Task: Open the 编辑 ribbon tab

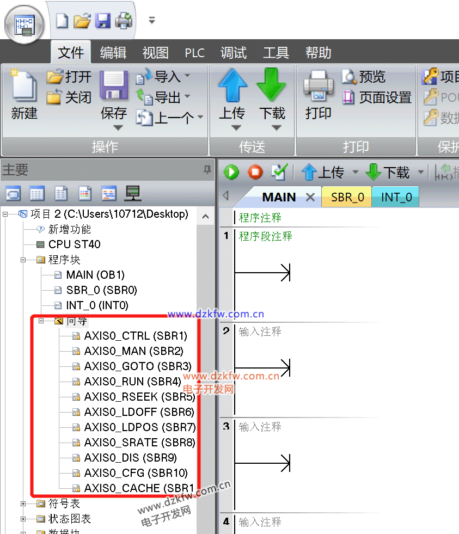Action: pos(113,53)
